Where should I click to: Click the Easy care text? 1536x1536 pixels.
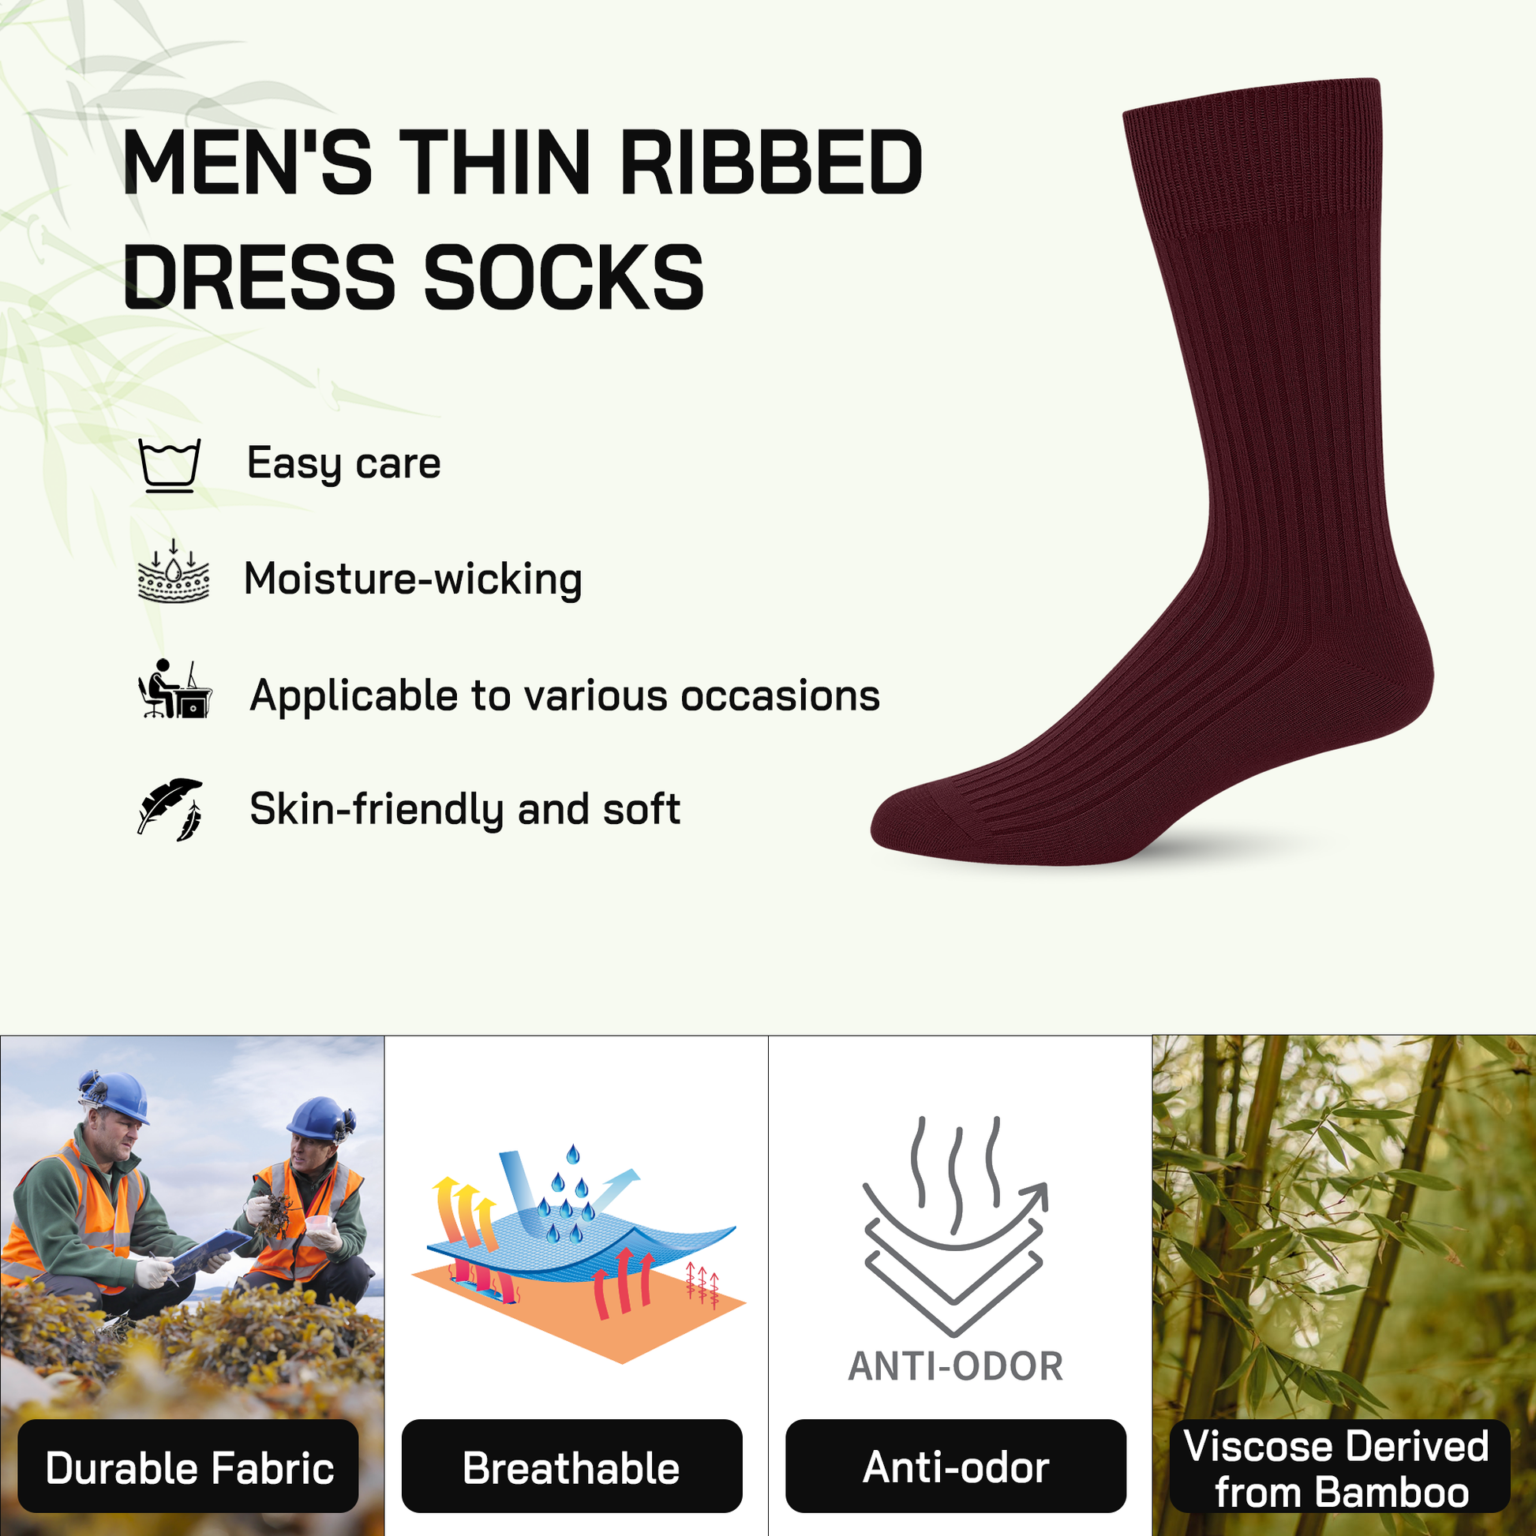(343, 464)
